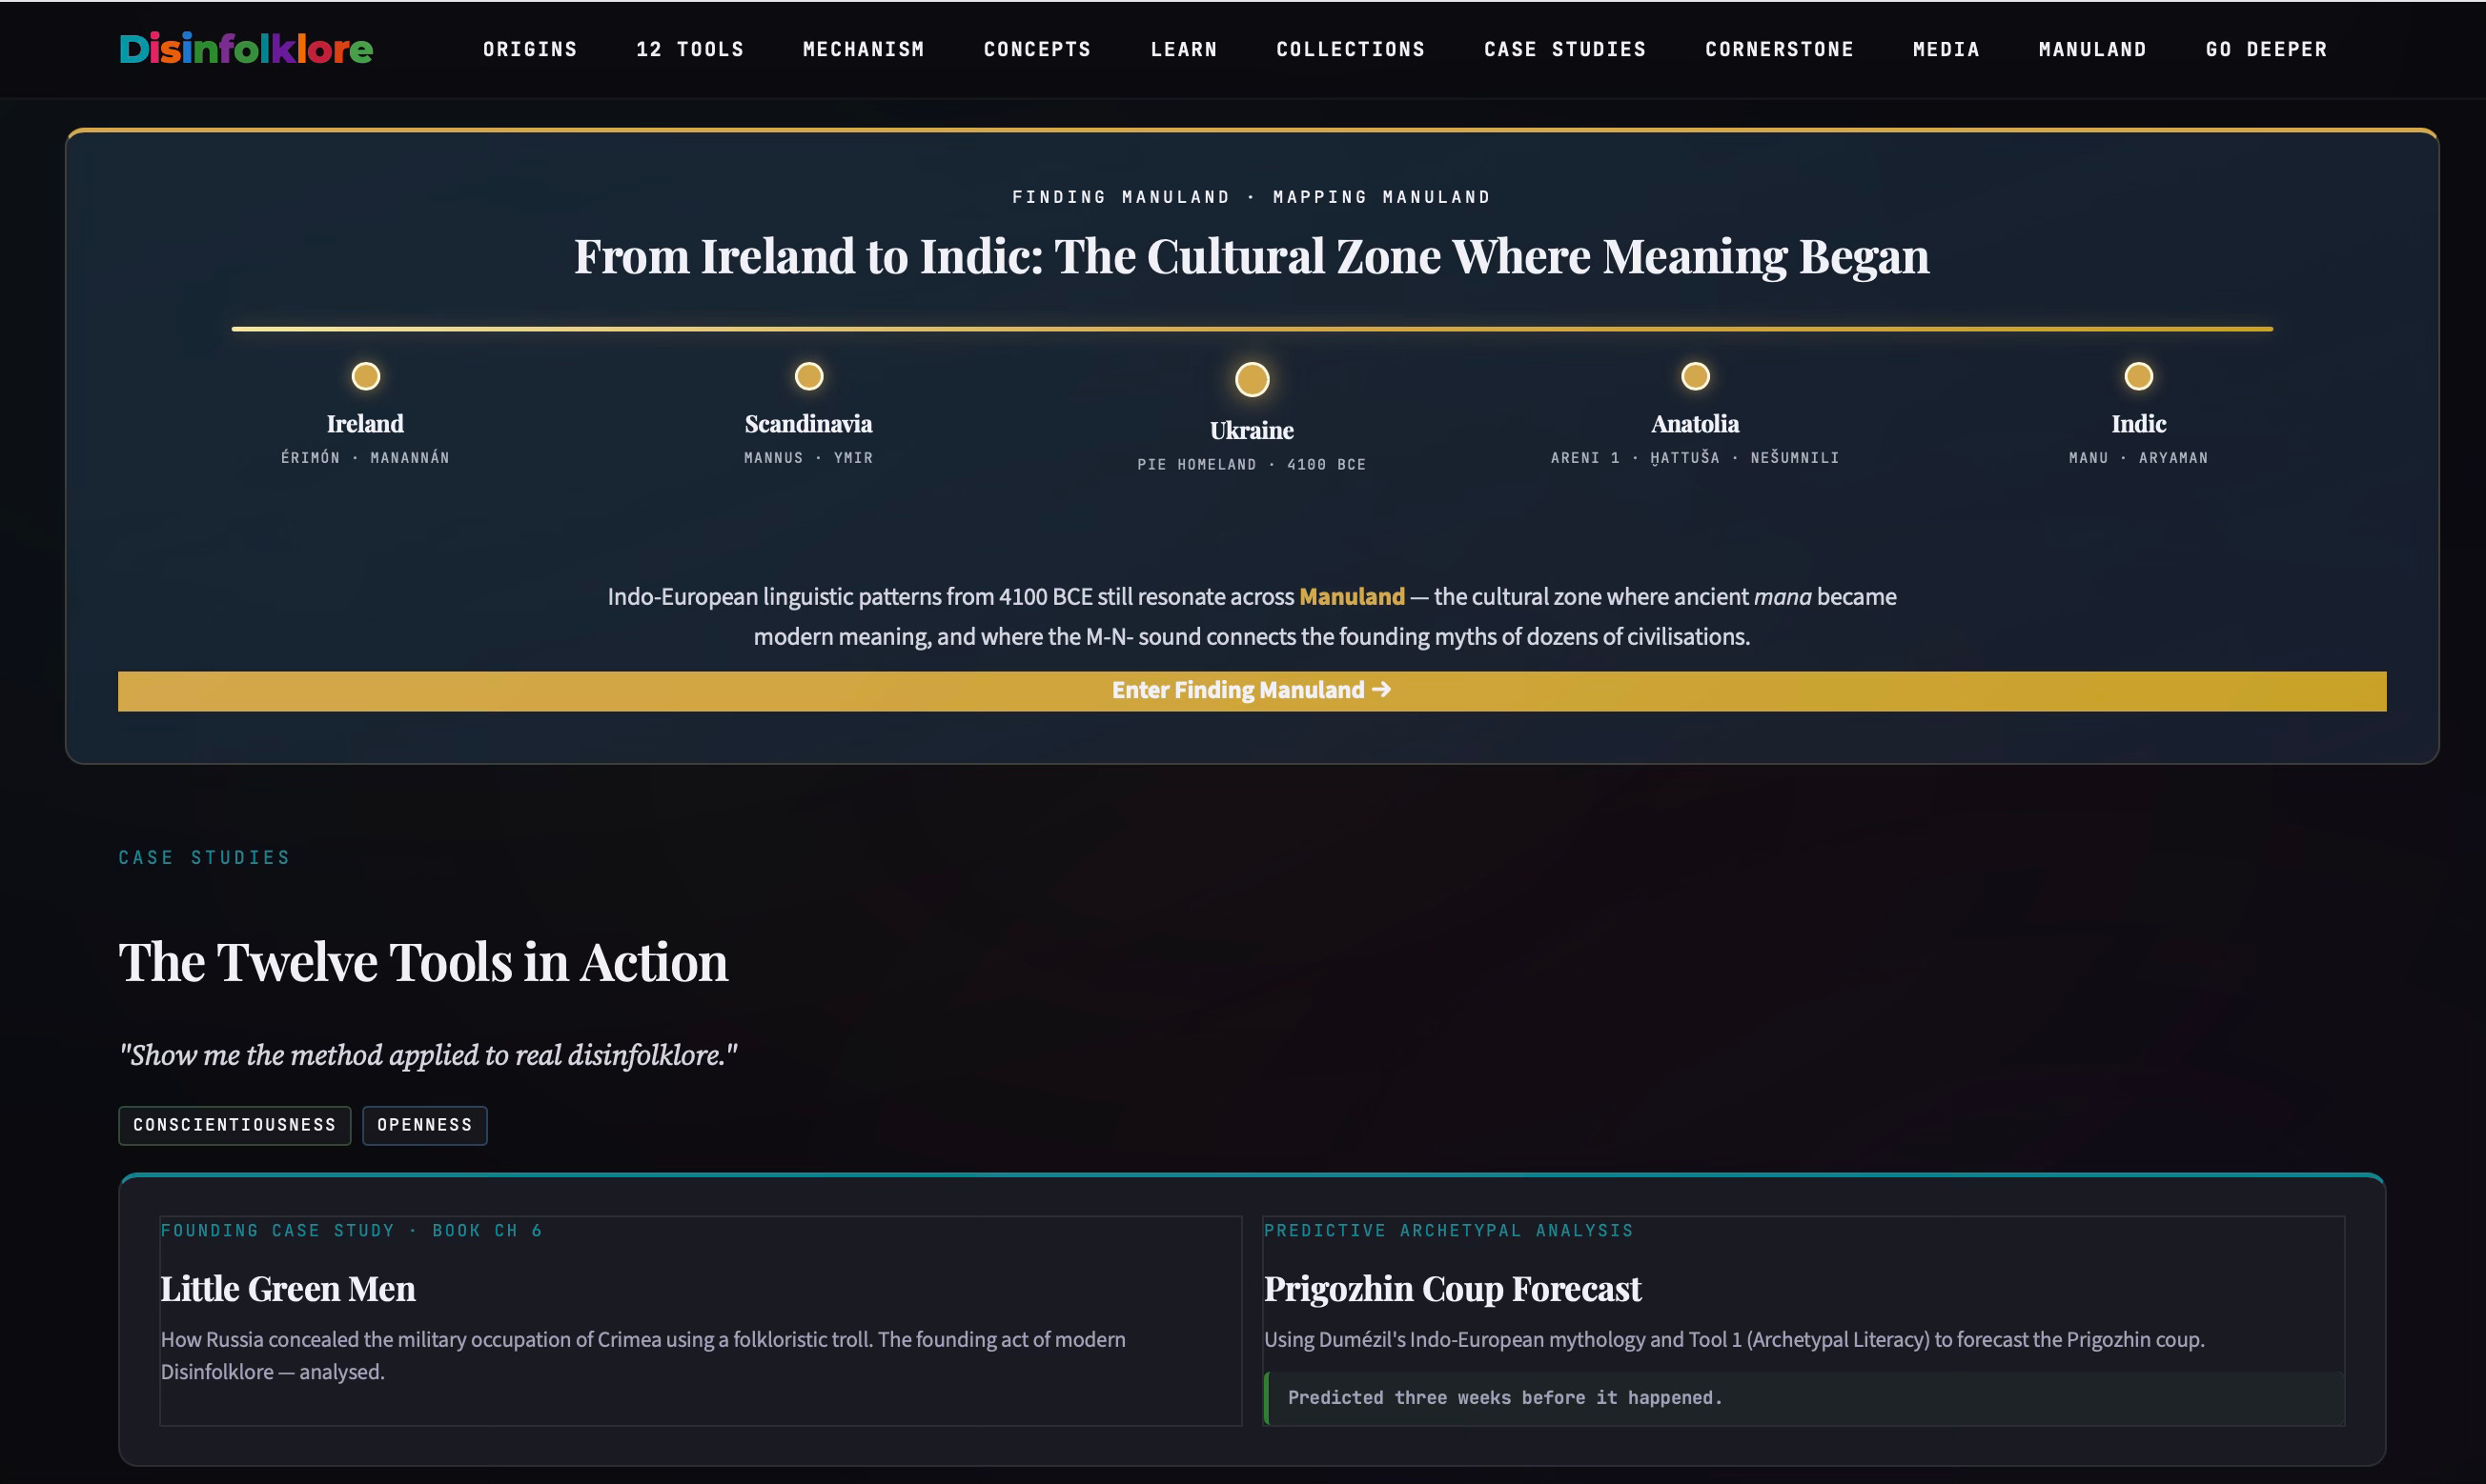Navigate to Concepts in the top bar
The height and width of the screenshot is (1484, 2486).
click(1038, 49)
